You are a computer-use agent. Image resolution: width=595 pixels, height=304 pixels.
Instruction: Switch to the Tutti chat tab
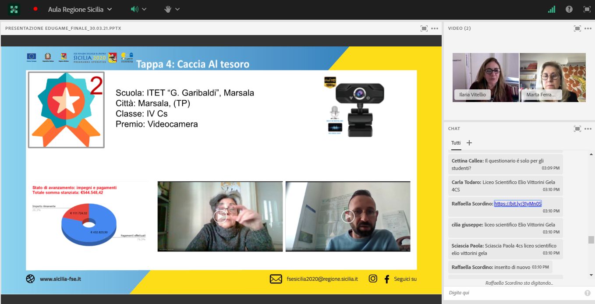point(456,143)
